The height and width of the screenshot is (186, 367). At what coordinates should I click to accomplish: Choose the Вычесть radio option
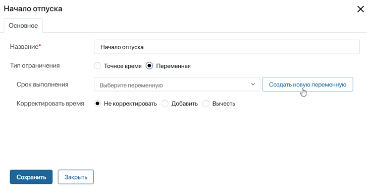(206, 104)
